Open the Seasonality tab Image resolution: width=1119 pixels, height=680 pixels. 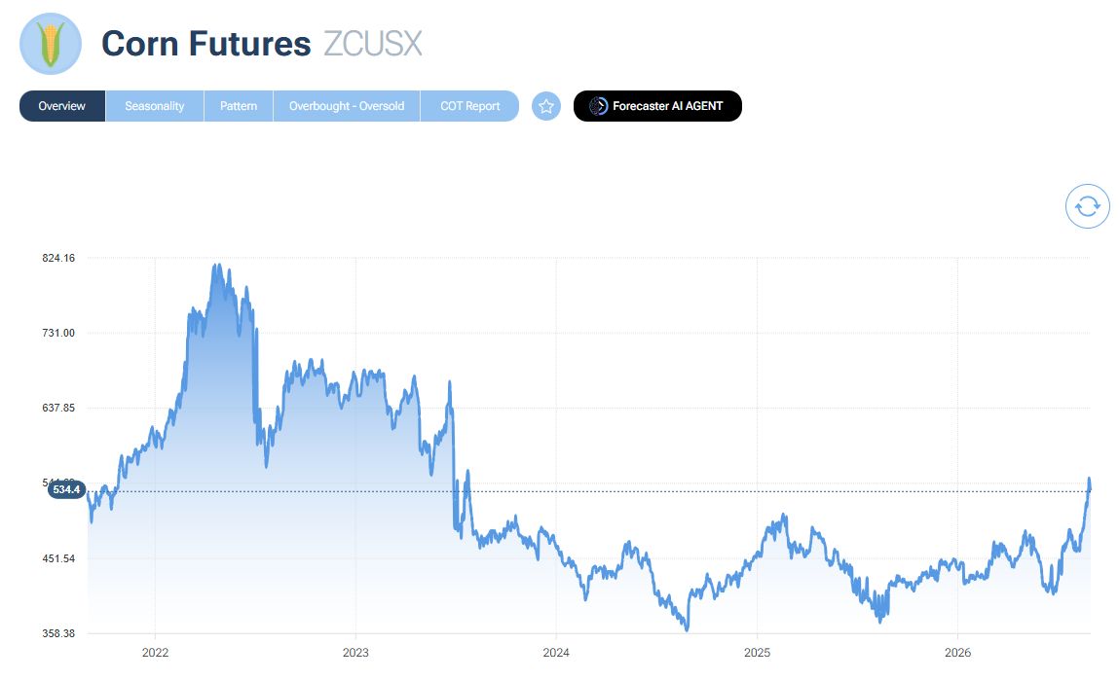pos(155,106)
